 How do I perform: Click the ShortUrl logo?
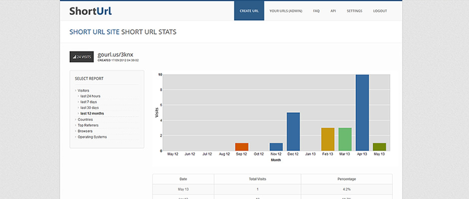pyautogui.click(x=90, y=11)
